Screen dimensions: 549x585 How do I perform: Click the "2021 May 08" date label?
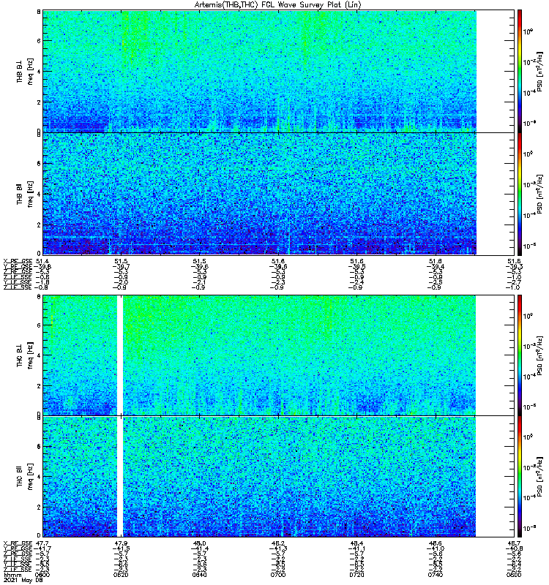[23, 580]
